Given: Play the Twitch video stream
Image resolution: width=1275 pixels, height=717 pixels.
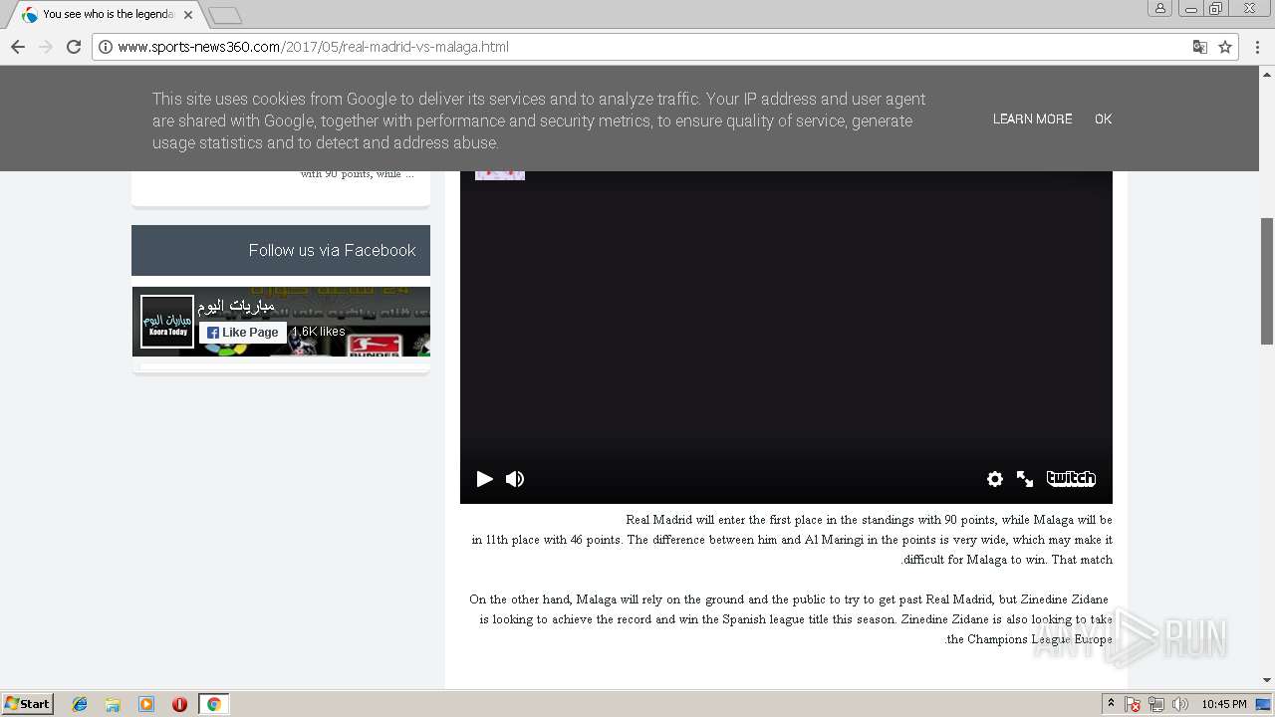Looking at the screenshot, I should click(485, 479).
